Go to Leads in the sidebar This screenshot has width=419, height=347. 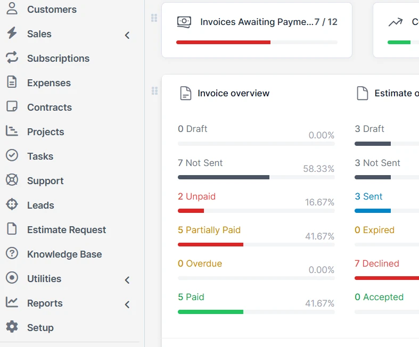[40, 205]
